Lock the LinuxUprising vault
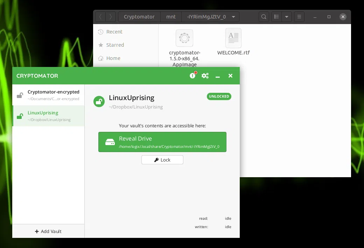The width and height of the screenshot is (364, 248). [162, 160]
